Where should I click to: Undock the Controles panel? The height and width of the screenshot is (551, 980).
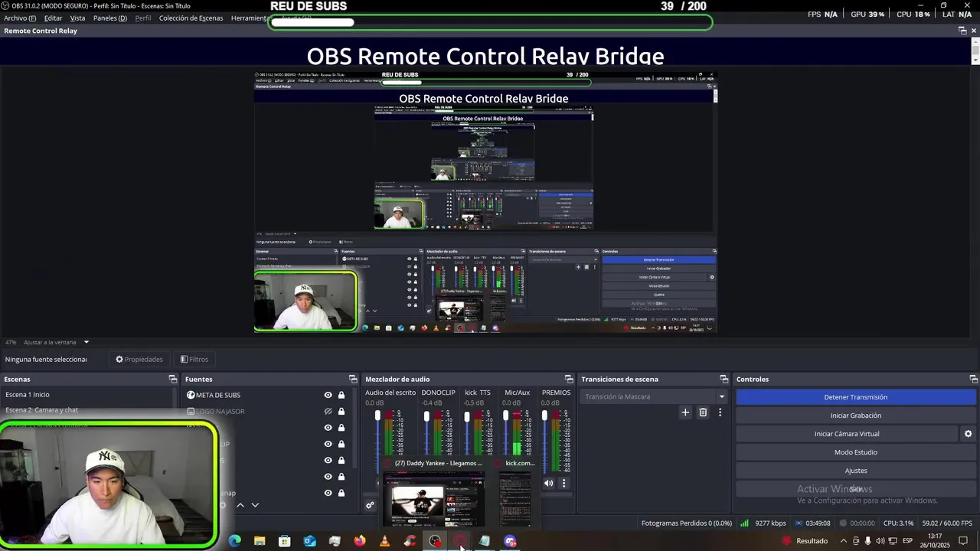[973, 379]
